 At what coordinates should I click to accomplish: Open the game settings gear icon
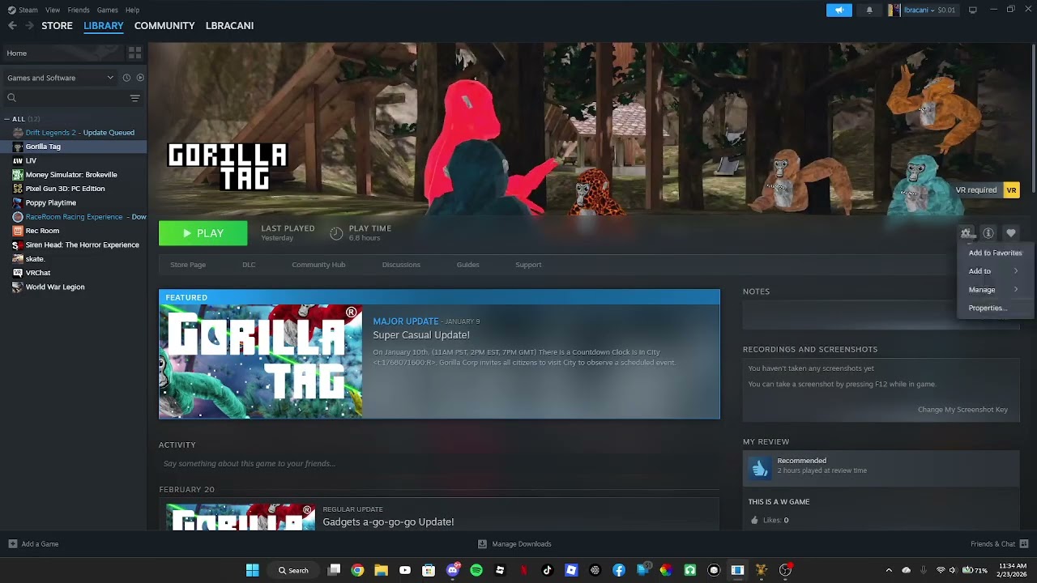[966, 233]
